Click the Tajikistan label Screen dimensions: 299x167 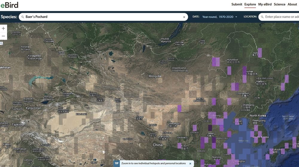tap(18, 124)
